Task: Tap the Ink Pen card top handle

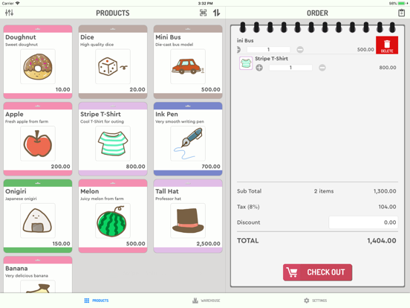Action: click(188, 106)
